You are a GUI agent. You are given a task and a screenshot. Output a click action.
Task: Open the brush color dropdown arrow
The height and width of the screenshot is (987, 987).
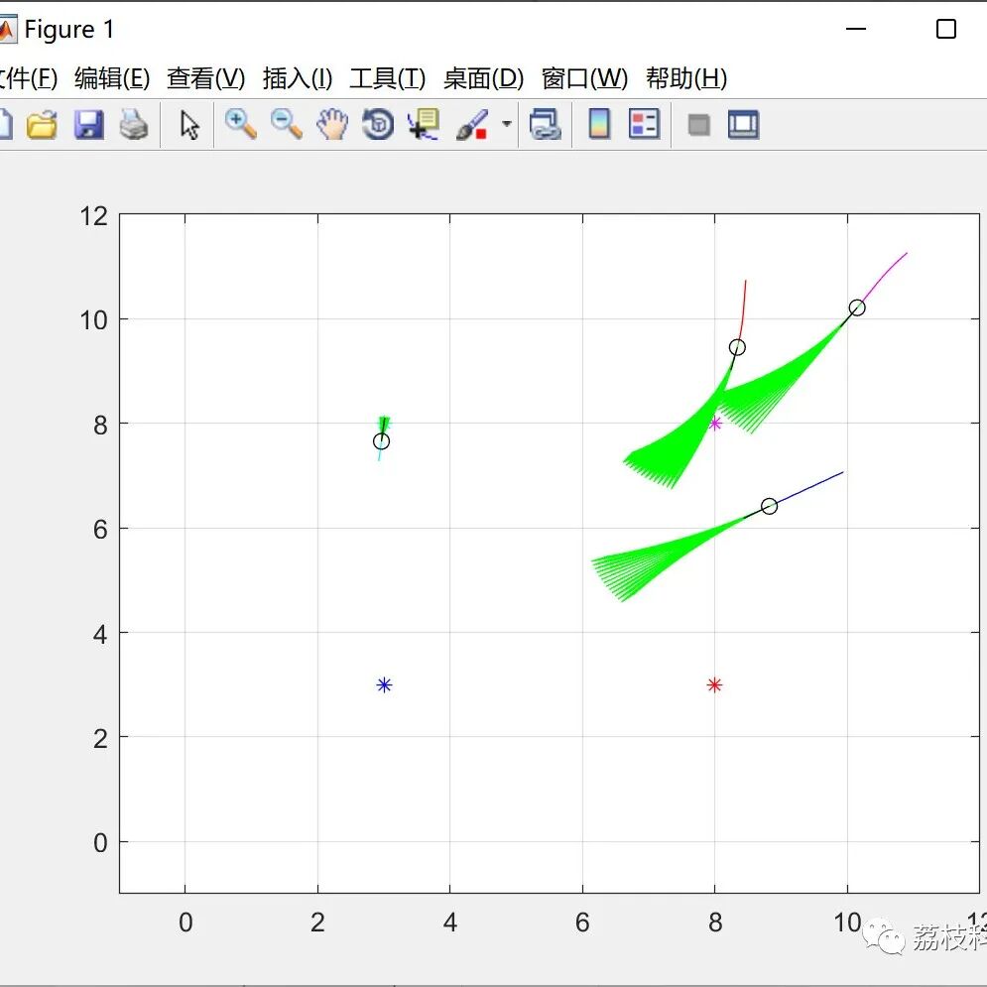click(x=506, y=124)
